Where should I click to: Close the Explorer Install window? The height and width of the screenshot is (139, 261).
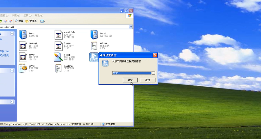[x=131, y=11]
